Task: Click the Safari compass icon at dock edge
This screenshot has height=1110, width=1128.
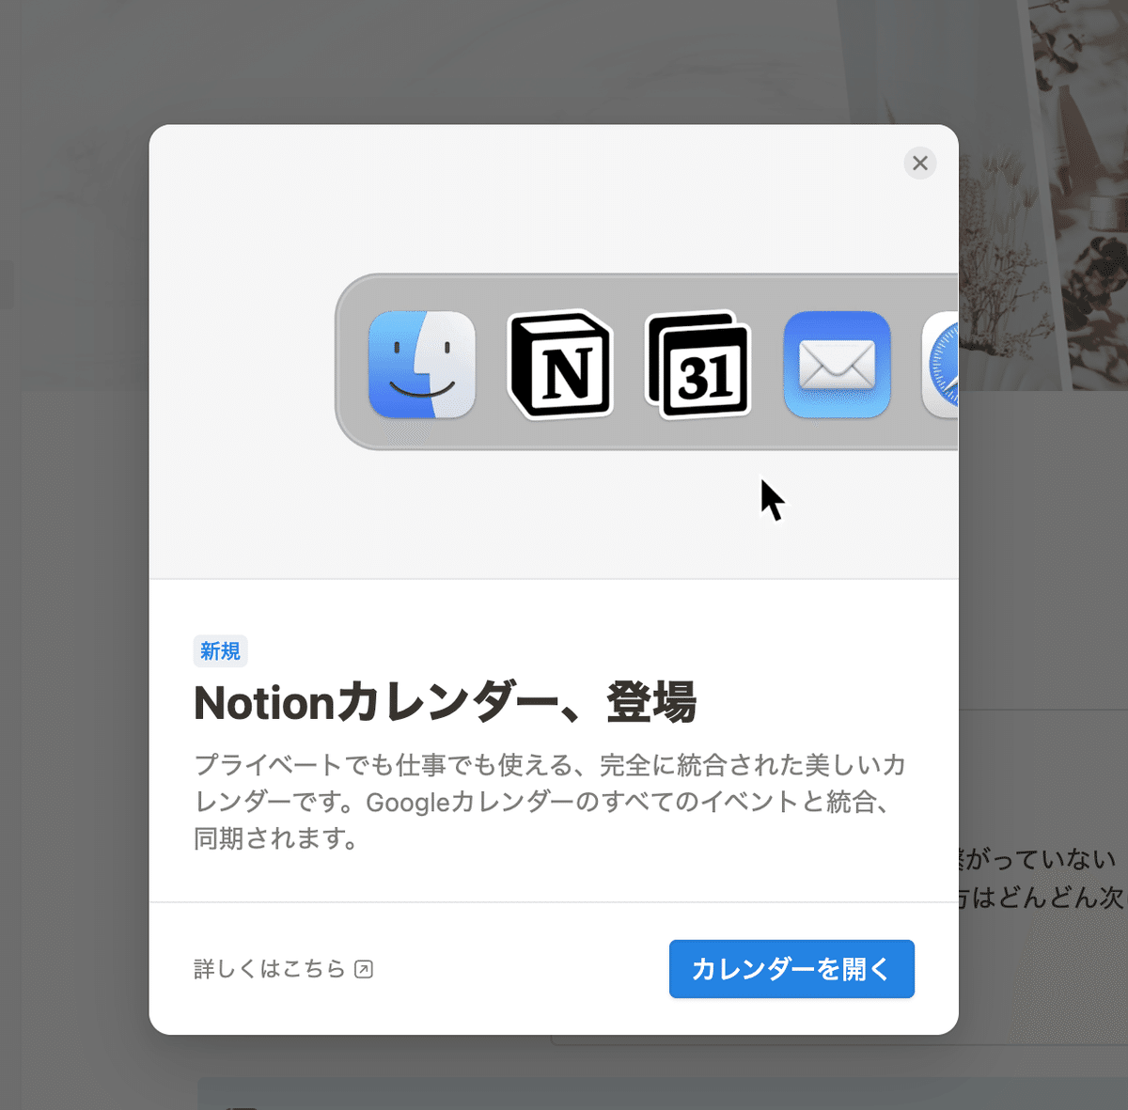Action: pos(940,365)
